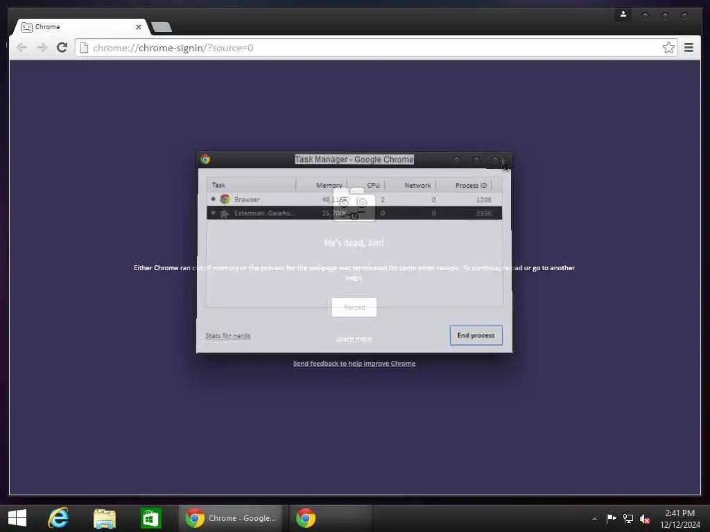Click process ID 3356 cell
The image size is (710, 532).
pos(483,213)
